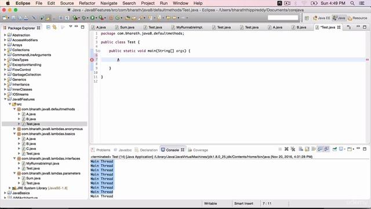371x209 pixels.
Task: Click the New wizard toolbar icon
Action: [5, 18]
